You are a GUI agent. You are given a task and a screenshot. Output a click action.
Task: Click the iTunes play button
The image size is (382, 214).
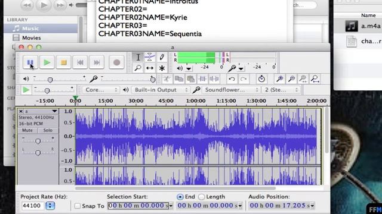click(x=44, y=5)
